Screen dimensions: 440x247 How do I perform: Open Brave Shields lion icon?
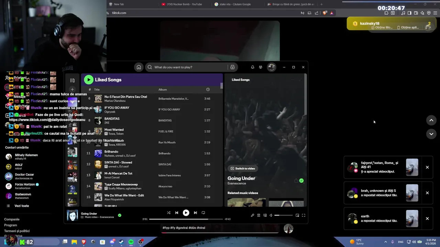[x=325, y=13]
